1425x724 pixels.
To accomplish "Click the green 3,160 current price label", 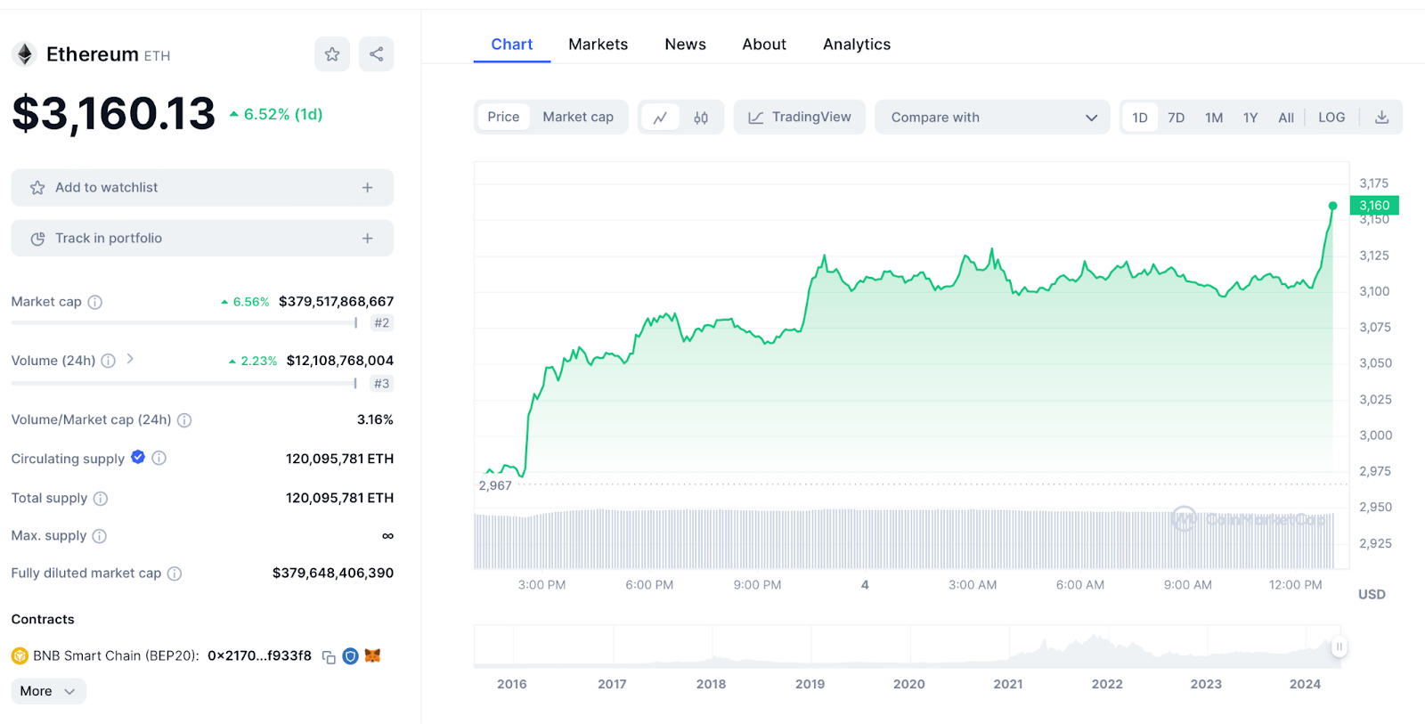I will pyautogui.click(x=1374, y=206).
